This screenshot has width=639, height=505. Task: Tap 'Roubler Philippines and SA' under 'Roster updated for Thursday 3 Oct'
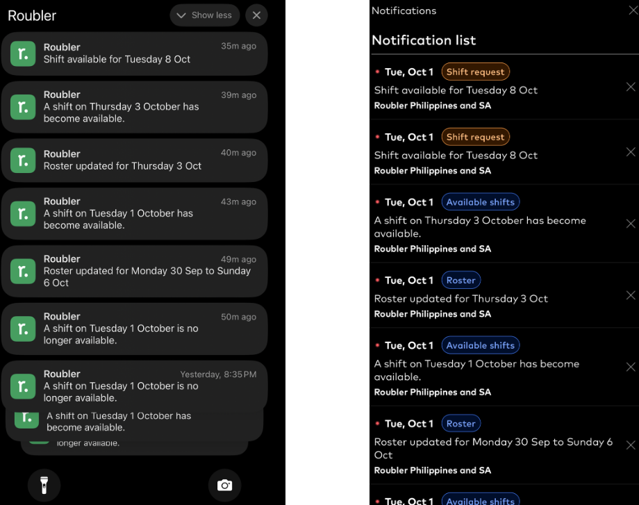(x=433, y=314)
